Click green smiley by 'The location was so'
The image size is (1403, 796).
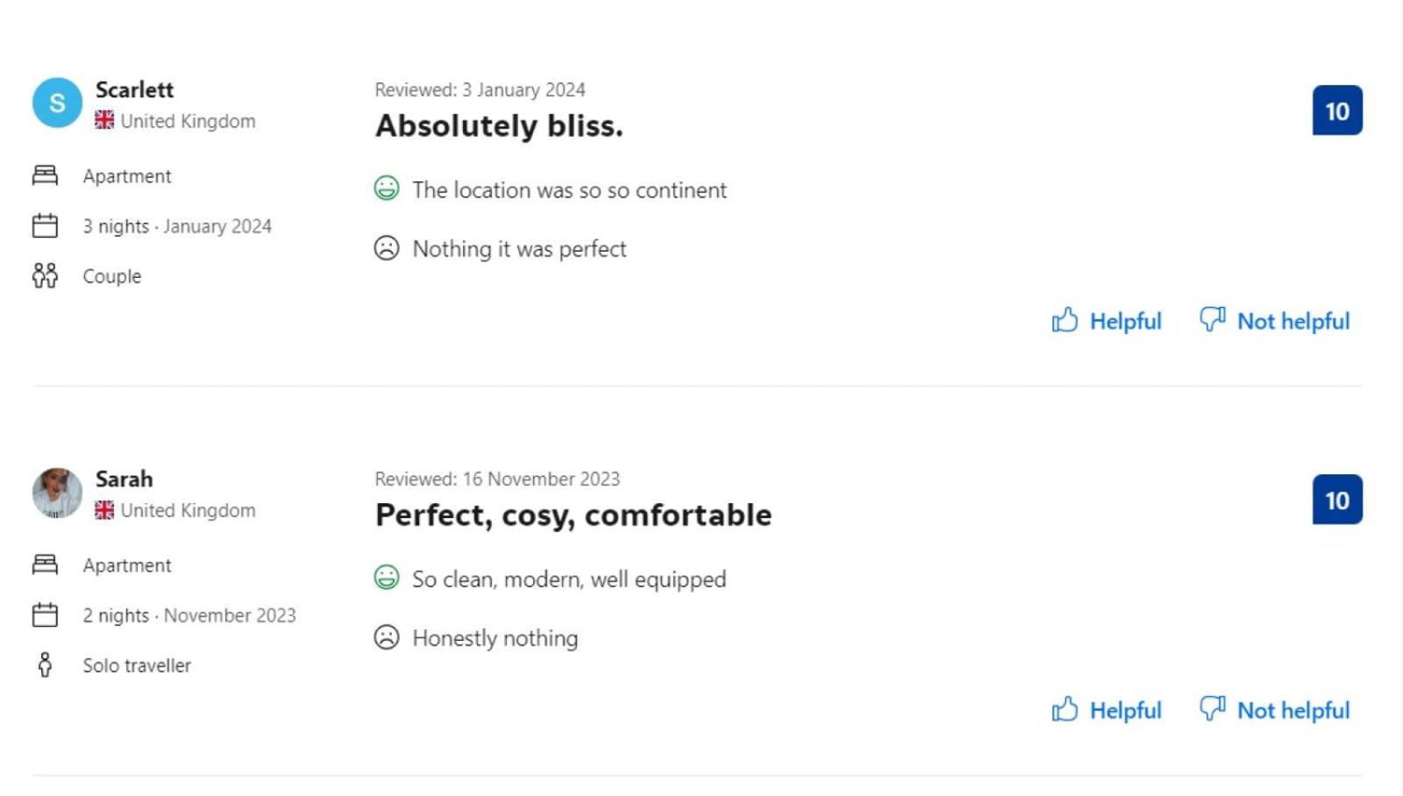pyautogui.click(x=387, y=188)
